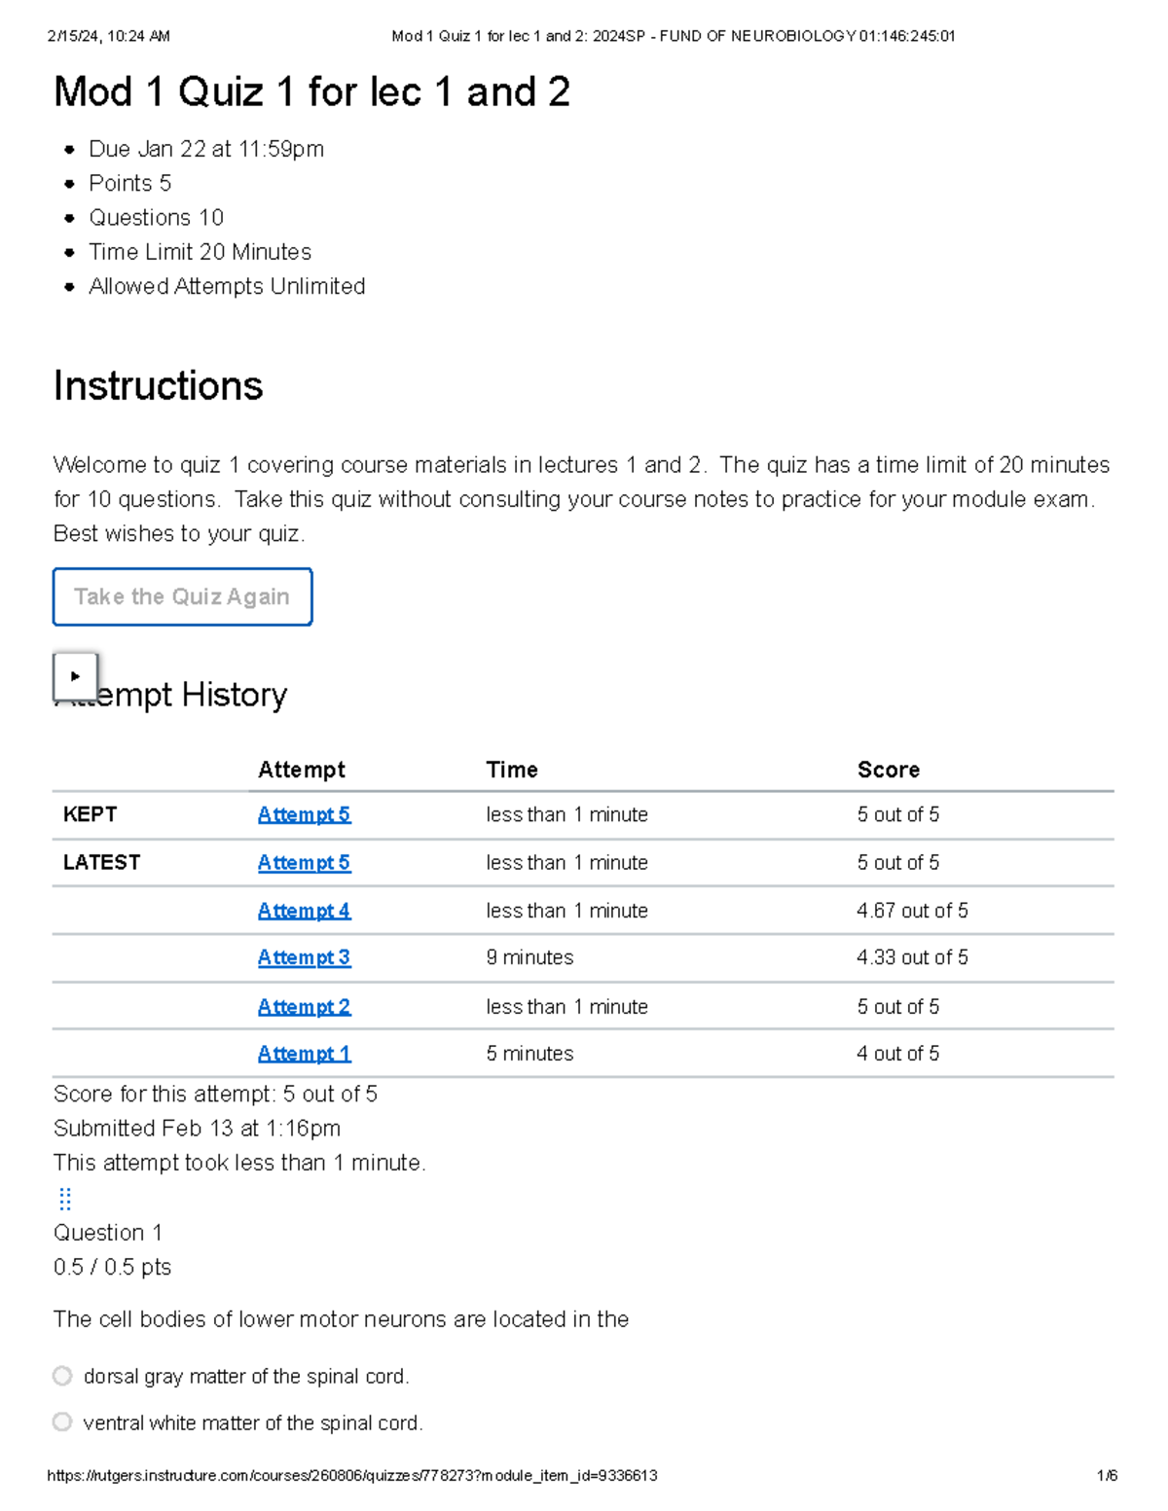Select the ventral white matter radio option
1168x1511 pixels.
point(63,1422)
